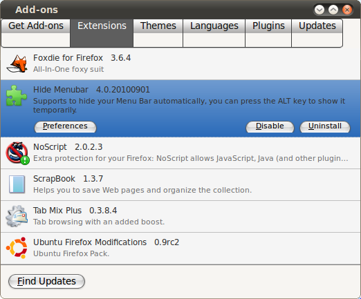Uninstall the Hide Menubar extension

click(x=325, y=127)
